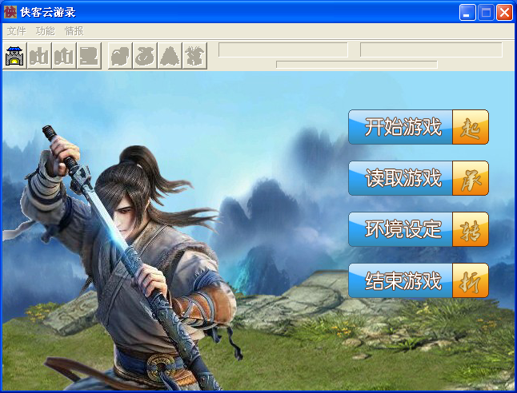Viewport: 517px width, 393px height.
Task: Close the 侠客云游录 window
Action: pos(504,13)
